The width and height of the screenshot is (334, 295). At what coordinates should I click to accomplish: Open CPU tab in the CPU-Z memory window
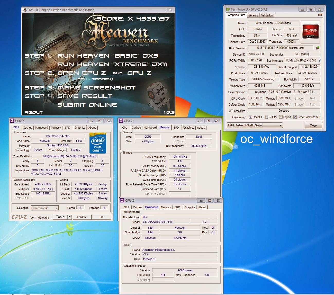coord(125,128)
